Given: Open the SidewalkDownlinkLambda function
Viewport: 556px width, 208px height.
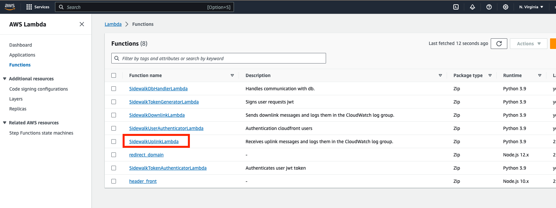Looking at the screenshot, I should (x=157, y=115).
